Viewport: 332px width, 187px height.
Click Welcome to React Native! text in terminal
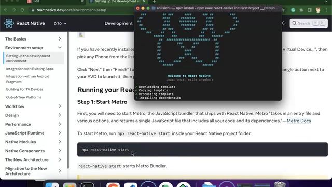pos(190,76)
